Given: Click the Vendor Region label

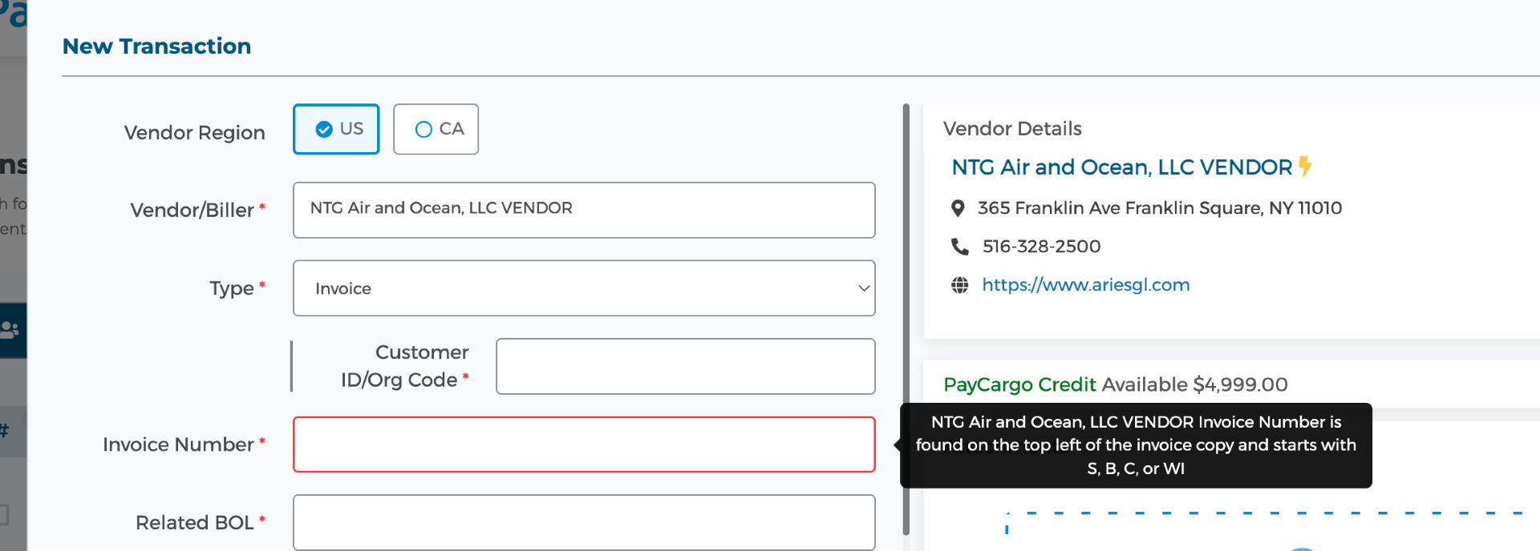Looking at the screenshot, I should (x=194, y=133).
